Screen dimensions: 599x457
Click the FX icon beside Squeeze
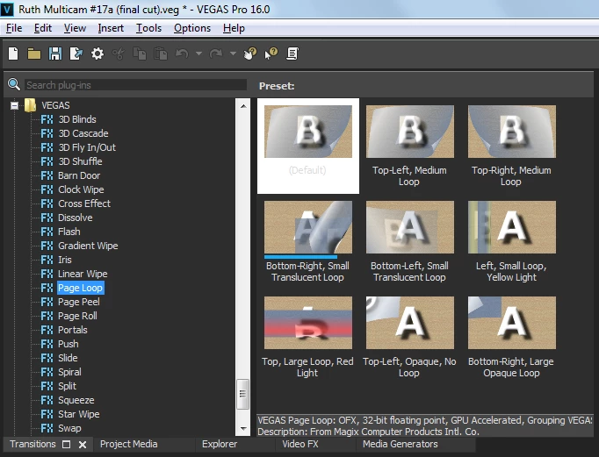tap(47, 400)
